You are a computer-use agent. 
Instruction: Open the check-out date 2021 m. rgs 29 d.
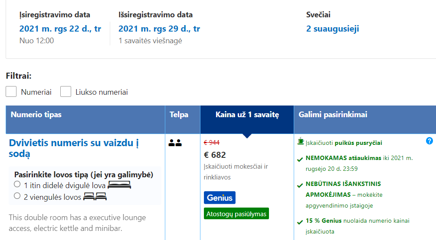click(x=159, y=29)
